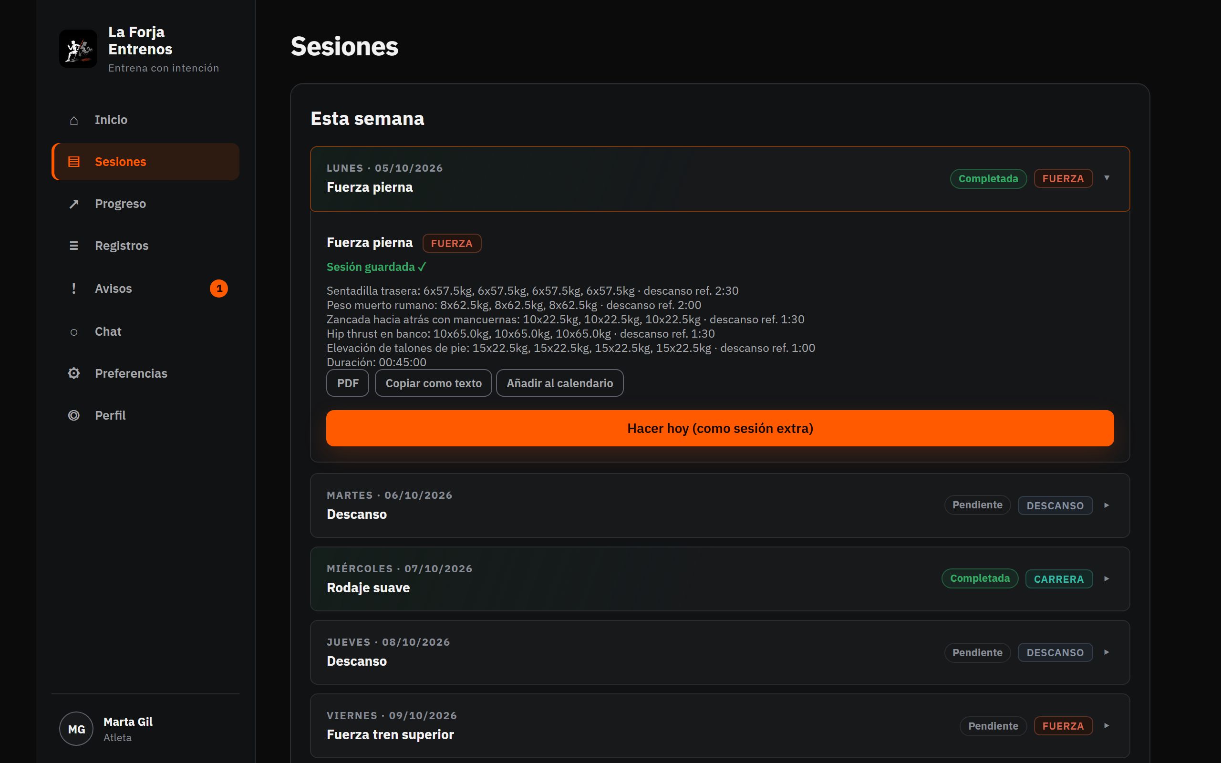Click Hacer hoy (como sesión extra)
Screen dimensions: 1221x763
pos(719,428)
